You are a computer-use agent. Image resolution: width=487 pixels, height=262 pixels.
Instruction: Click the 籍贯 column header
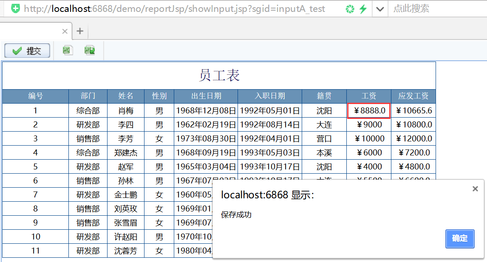coord(324,96)
